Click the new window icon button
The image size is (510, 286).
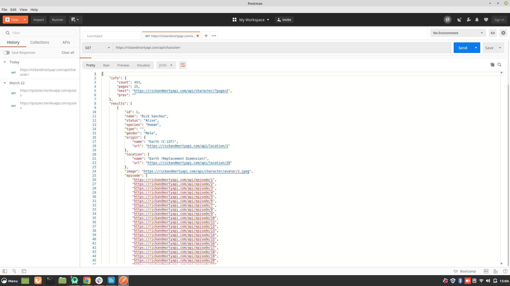click(76, 20)
